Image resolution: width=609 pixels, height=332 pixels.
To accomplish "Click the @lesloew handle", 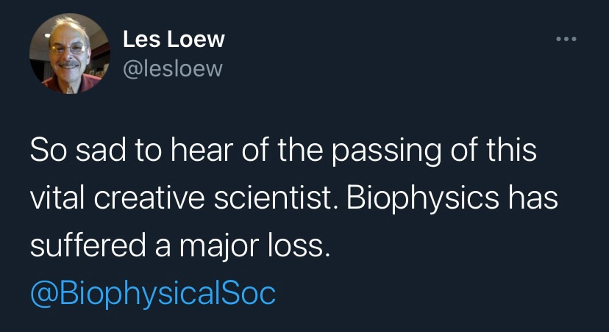I will coord(172,69).
